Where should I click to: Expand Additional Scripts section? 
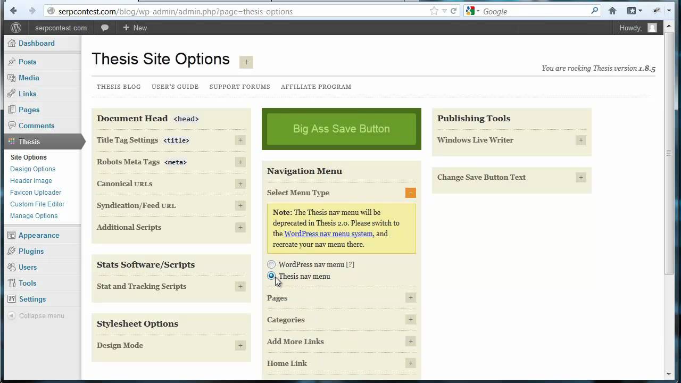coord(240,228)
